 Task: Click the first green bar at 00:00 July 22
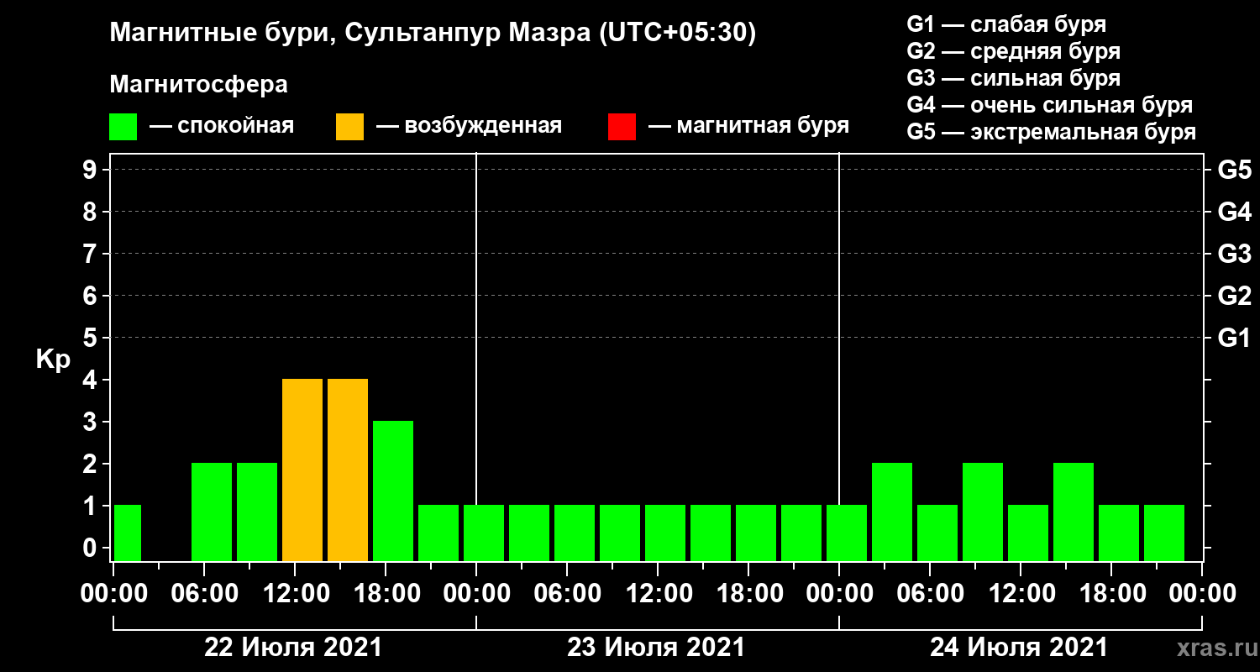128,533
